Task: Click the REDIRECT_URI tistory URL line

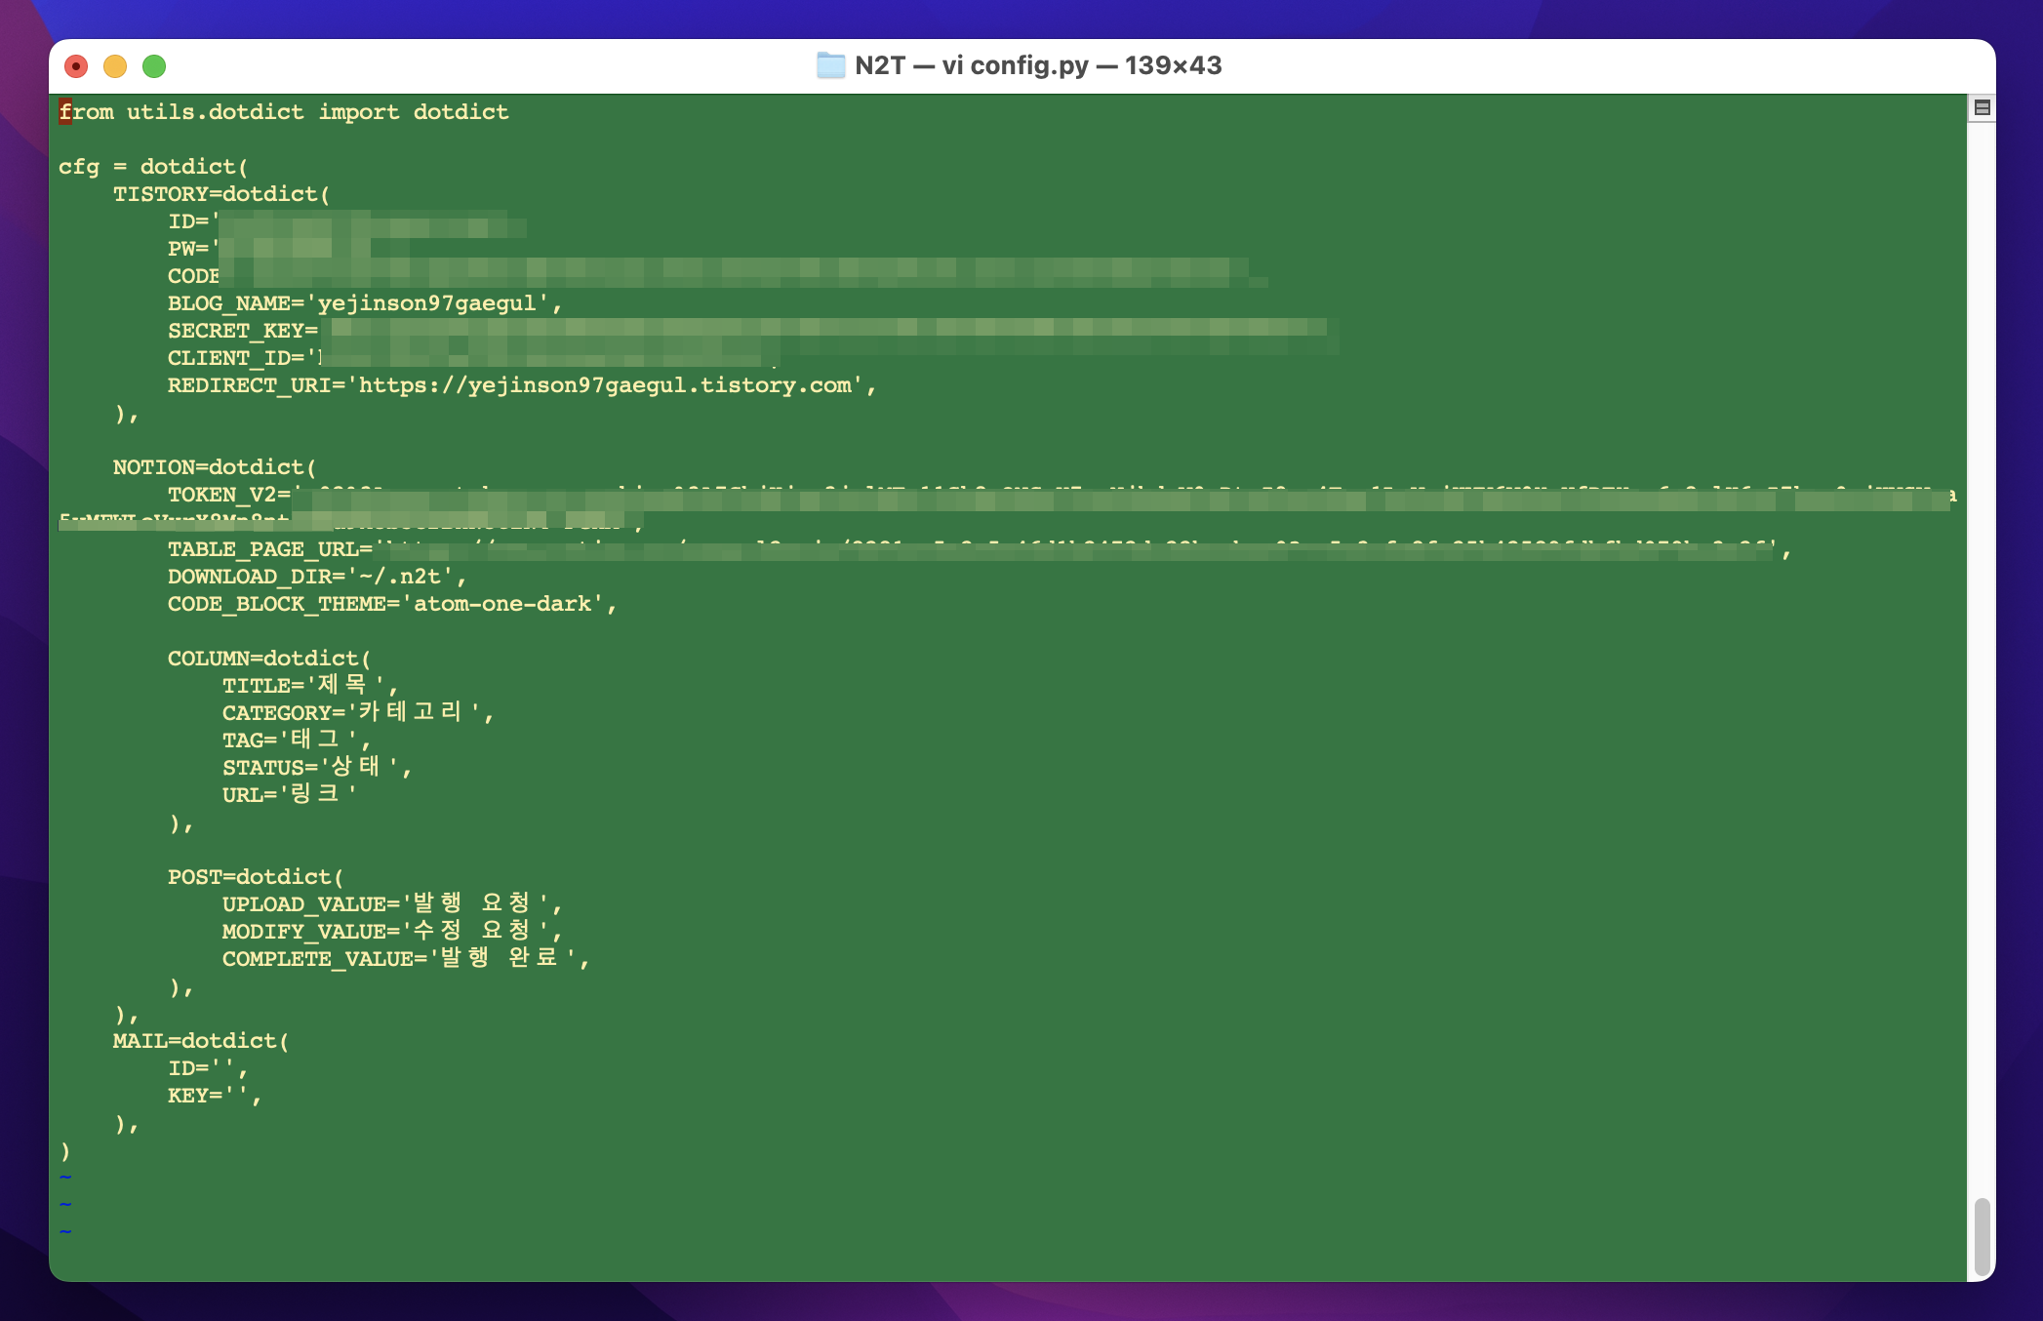Action: (x=522, y=385)
